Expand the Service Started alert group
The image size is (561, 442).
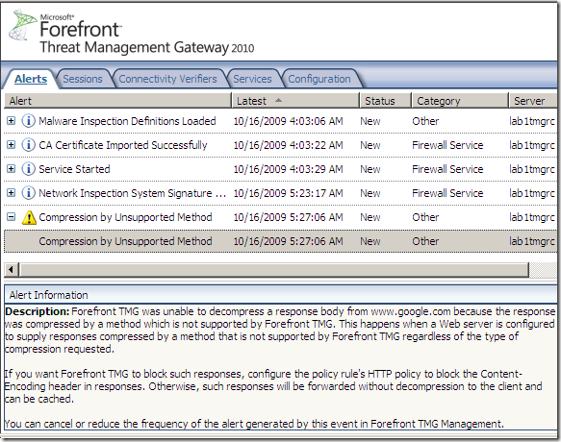tap(12, 169)
